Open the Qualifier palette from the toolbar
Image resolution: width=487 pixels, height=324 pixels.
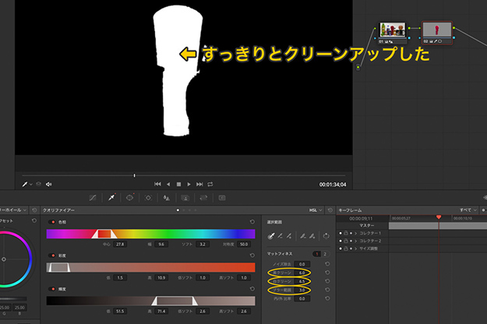tap(111, 198)
